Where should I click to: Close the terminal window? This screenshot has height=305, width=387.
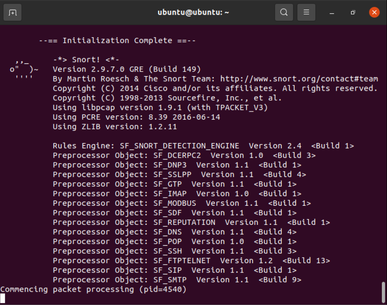(x=374, y=12)
